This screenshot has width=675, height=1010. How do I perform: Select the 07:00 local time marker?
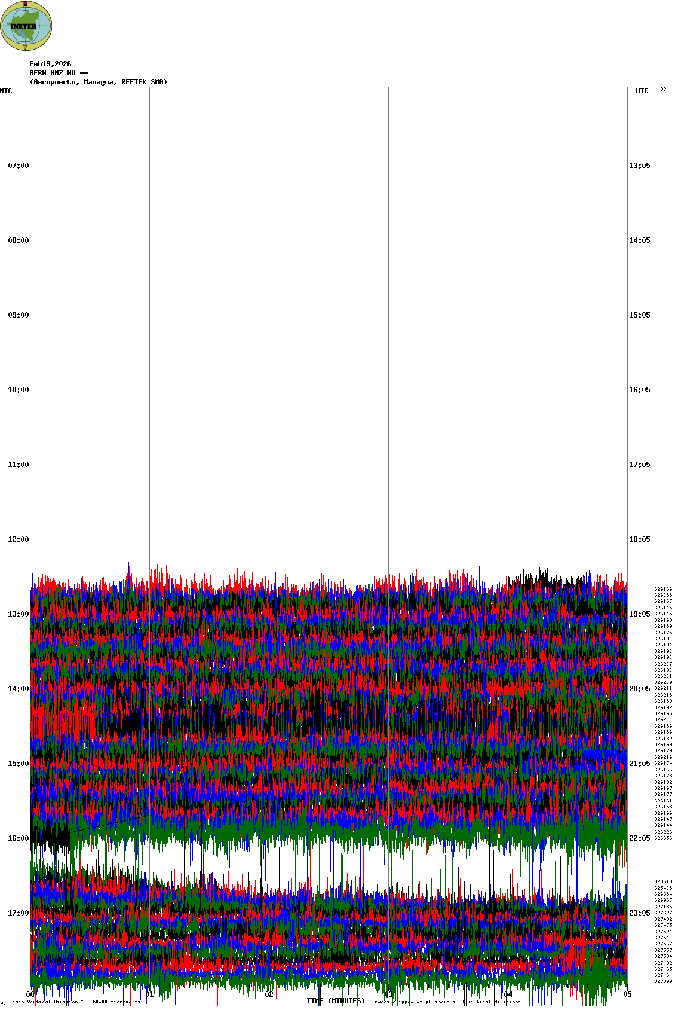18,166
